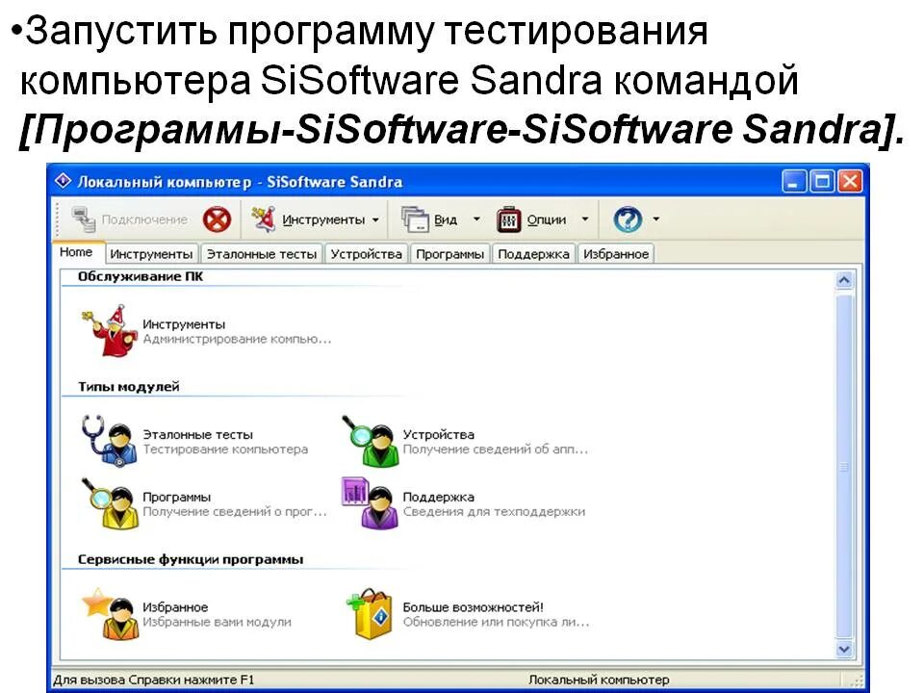This screenshot has width=924, height=693.
Task: Open Больше возможностей! text link
Action: pos(473,607)
